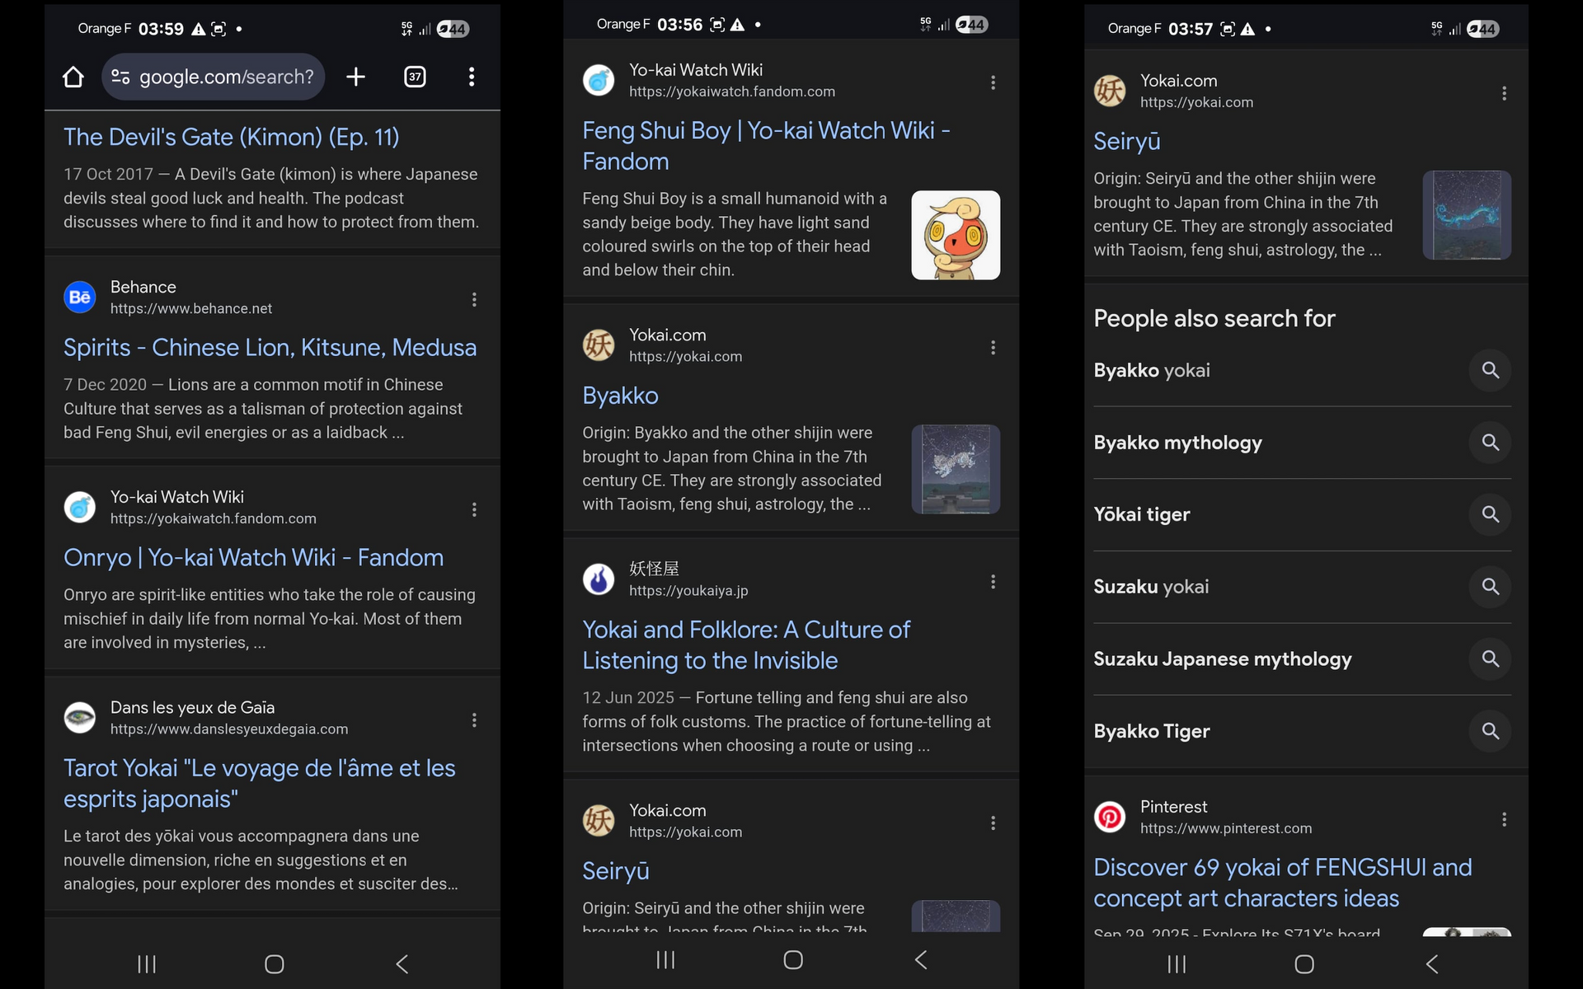
Task: Tap the Chrome home icon
Action: point(73,77)
